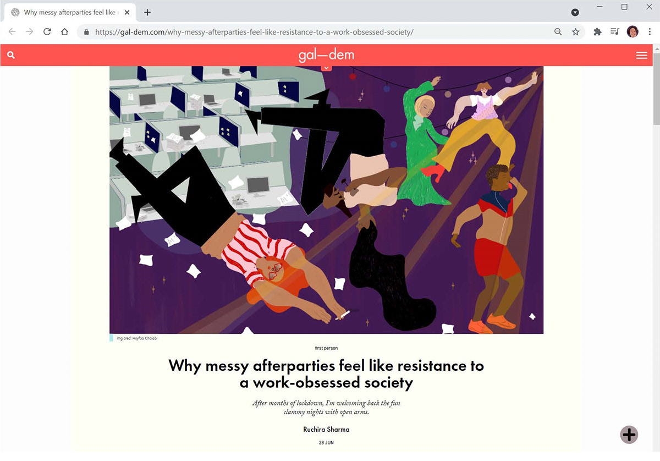The height and width of the screenshot is (461, 660).
Task: Open author Ruchira Sharma's link
Action: point(326,430)
